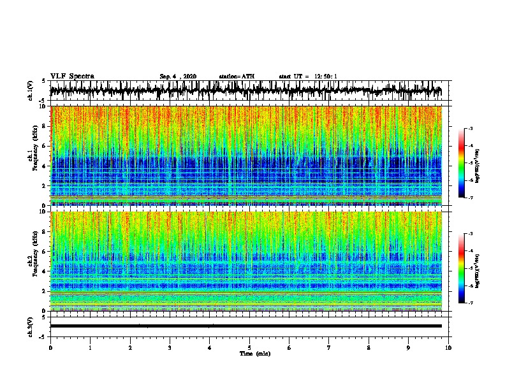
Task: Click the ch.2 color scale bar
Action: coord(461,268)
